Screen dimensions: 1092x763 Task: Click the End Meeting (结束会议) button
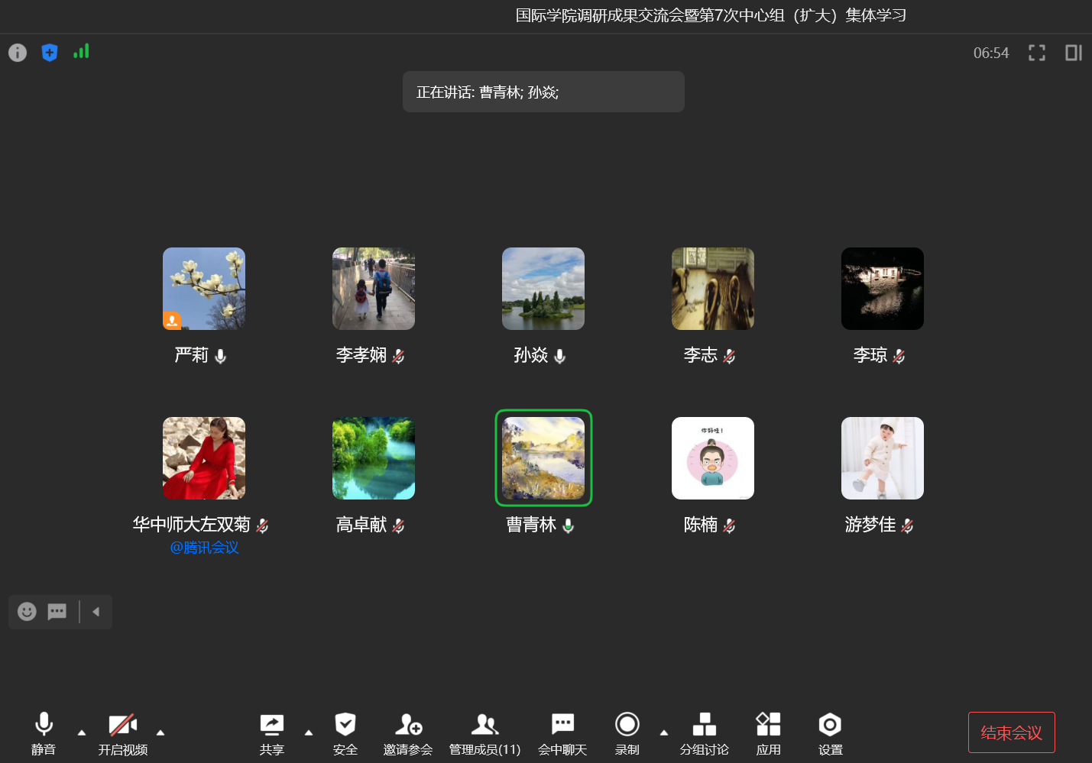tap(1011, 732)
